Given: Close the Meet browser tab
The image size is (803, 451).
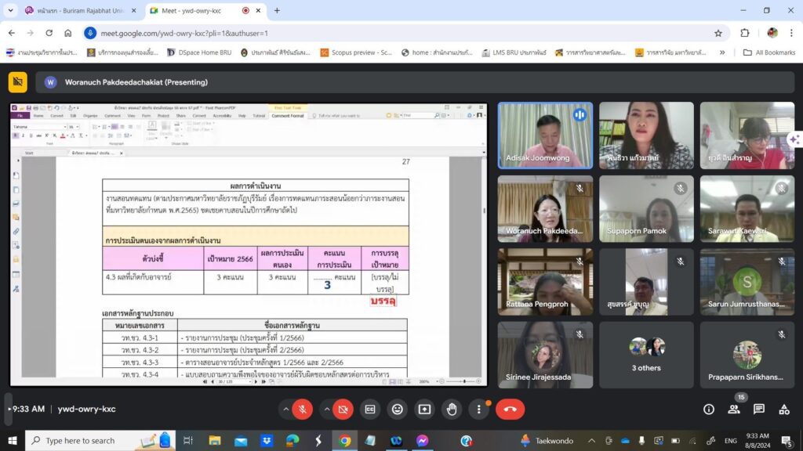Looking at the screenshot, I should 258,10.
